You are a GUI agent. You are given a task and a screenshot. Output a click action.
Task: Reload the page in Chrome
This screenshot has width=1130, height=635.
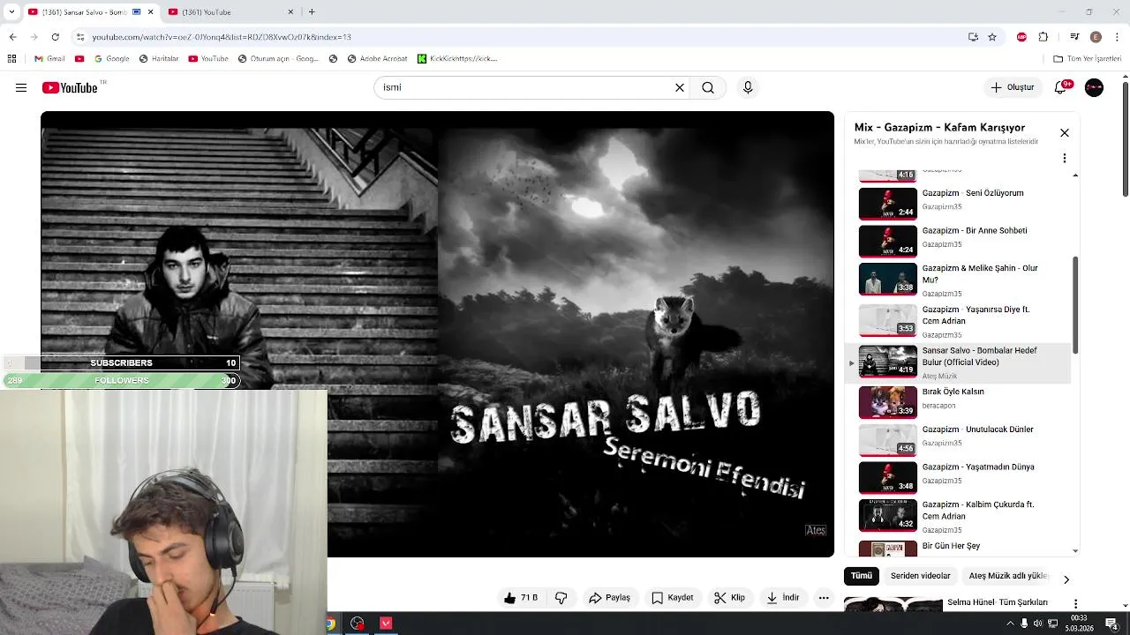55,37
